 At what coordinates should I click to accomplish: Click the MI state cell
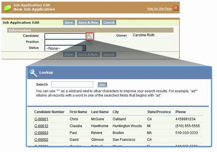149,126
